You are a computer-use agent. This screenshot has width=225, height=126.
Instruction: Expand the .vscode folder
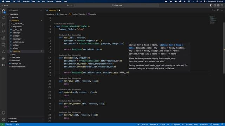pos(26,17)
